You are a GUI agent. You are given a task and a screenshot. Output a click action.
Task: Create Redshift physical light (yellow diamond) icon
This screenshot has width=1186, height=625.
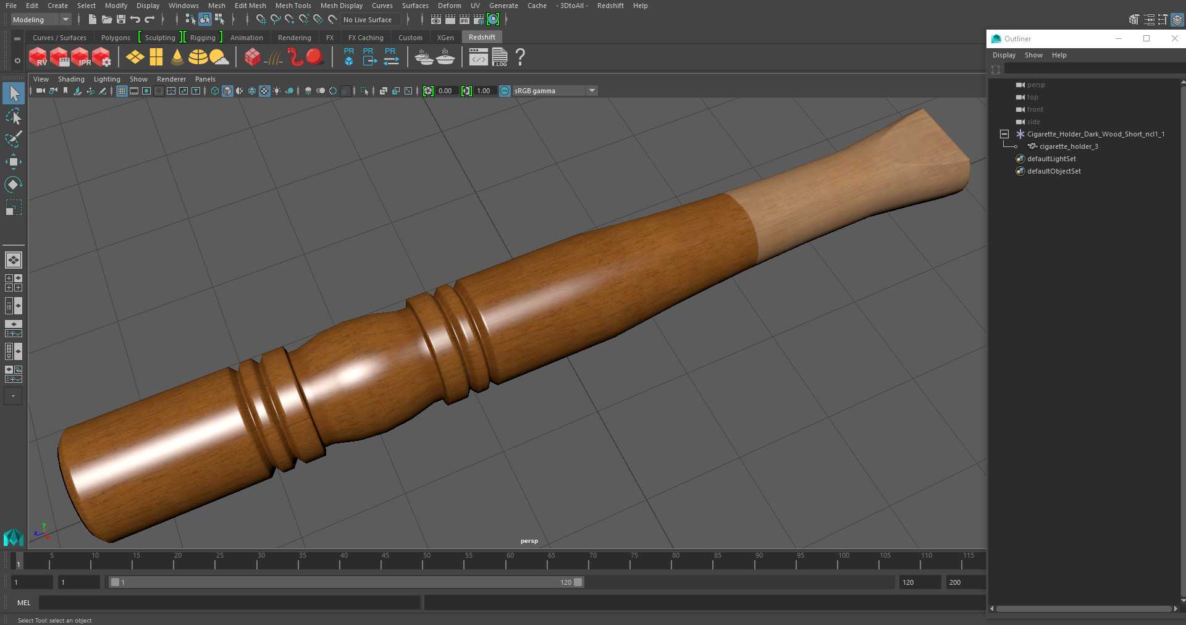135,57
